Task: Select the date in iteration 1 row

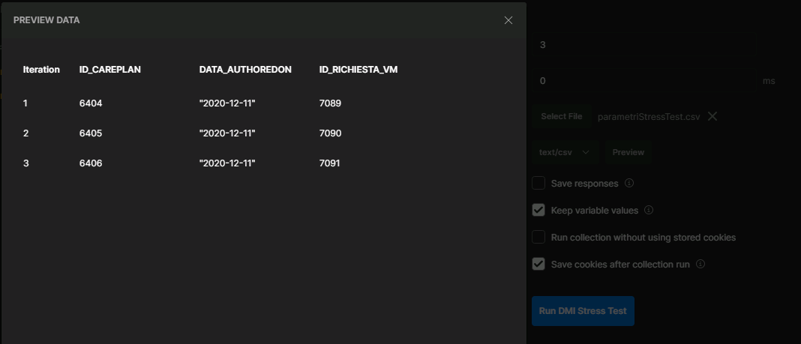Action: coord(227,103)
